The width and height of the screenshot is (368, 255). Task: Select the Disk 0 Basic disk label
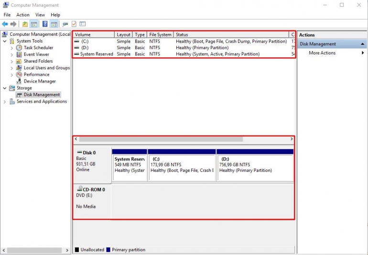point(92,165)
